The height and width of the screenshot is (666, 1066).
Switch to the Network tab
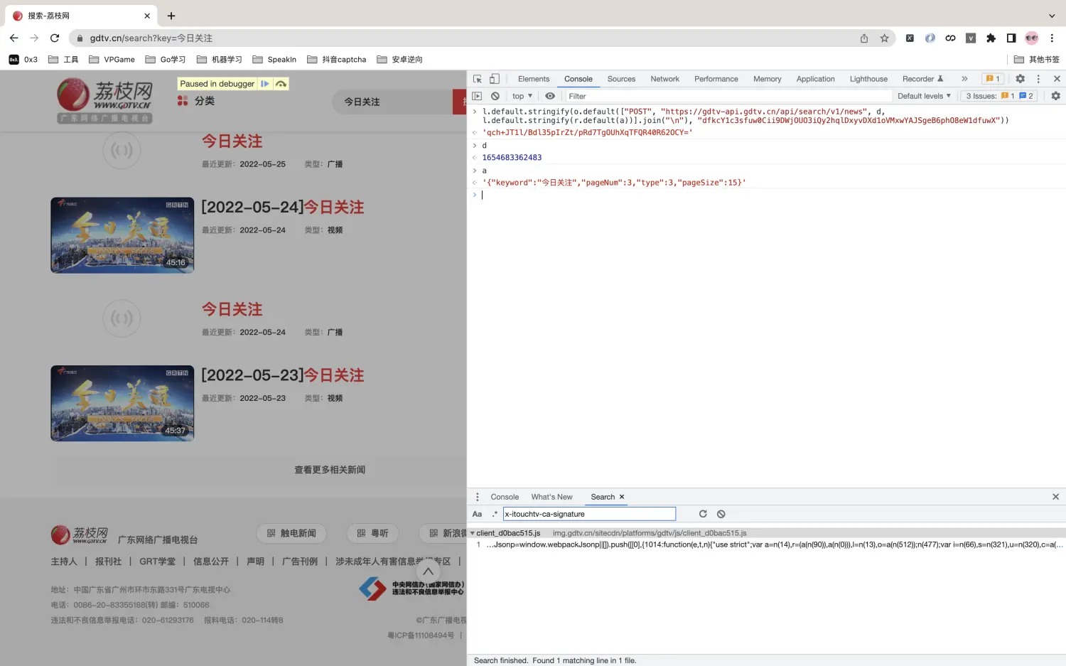(664, 79)
